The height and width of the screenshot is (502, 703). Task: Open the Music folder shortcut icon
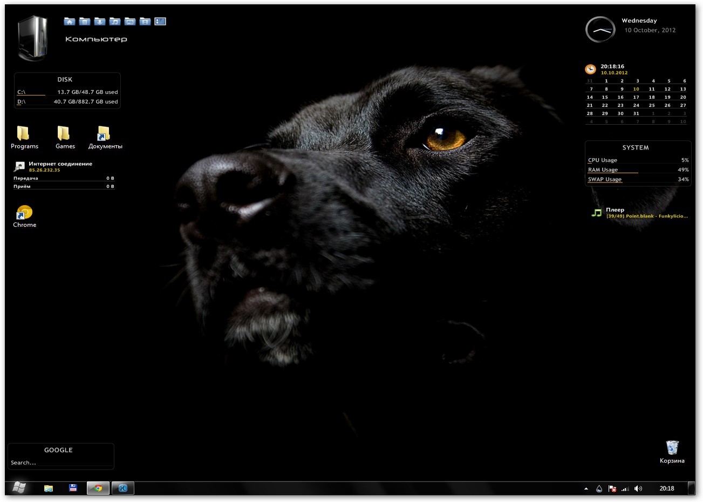click(115, 22)
